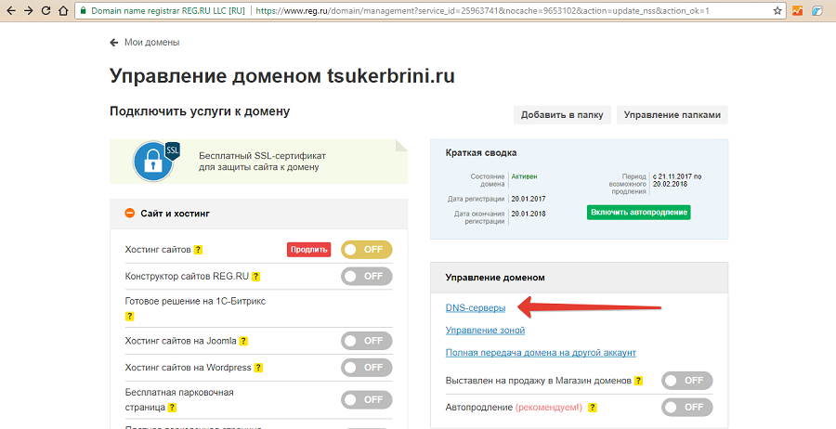Open the browser home page icon
Image resolution: width=836 pixels, height=429 pixels.
click(63, 10)
